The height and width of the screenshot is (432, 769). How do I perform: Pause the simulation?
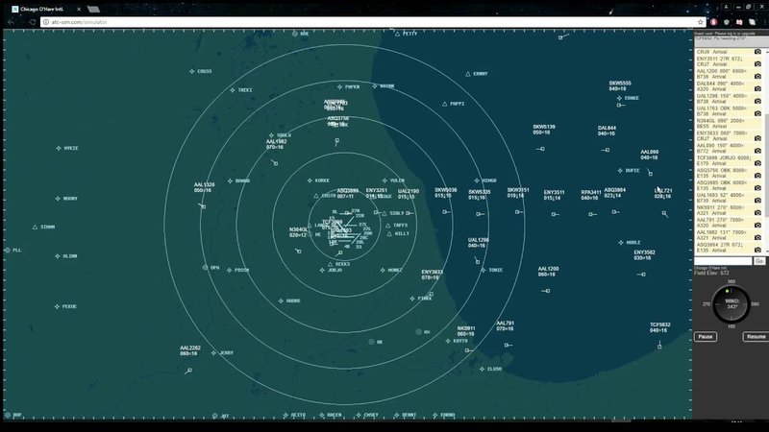click(x=706, y=337)
